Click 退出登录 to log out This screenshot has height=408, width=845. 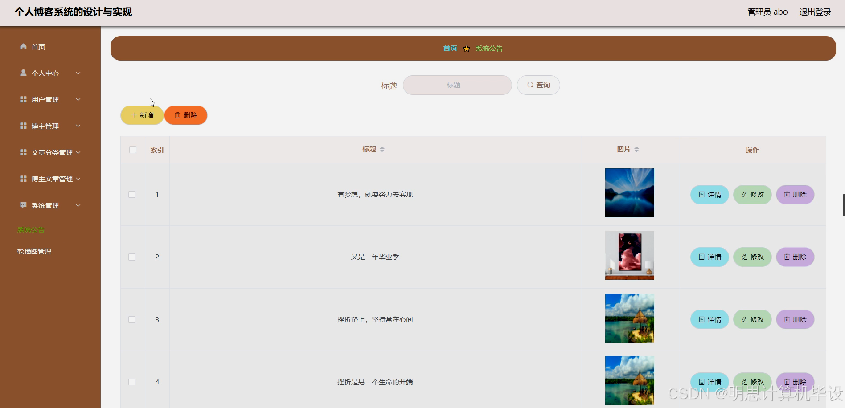tap(815, 12)
